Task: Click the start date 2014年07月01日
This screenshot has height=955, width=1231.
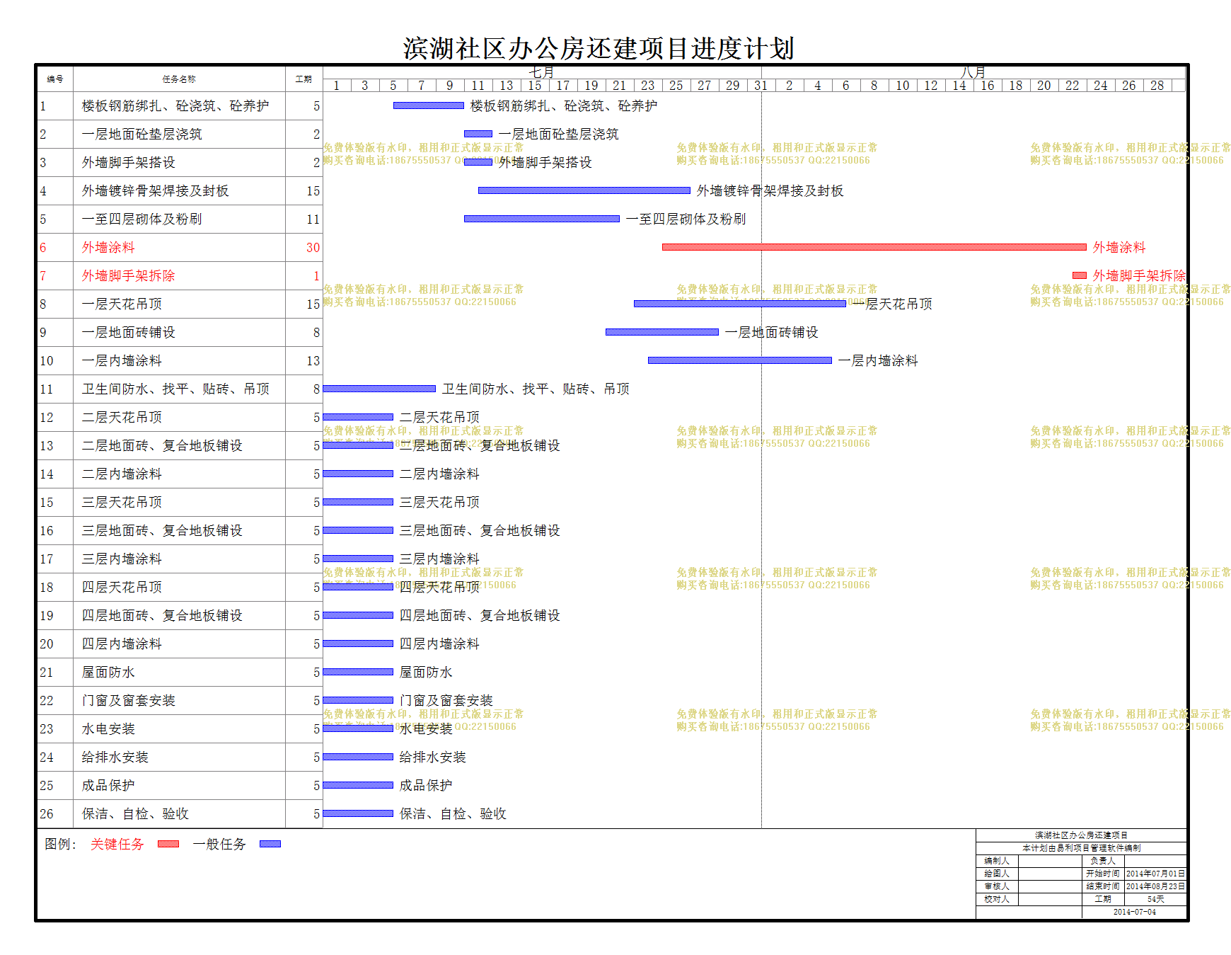Action: point(1155,874)
